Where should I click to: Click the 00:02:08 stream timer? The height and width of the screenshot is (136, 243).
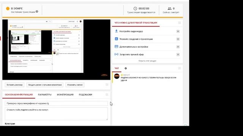[x=144, y=8]
